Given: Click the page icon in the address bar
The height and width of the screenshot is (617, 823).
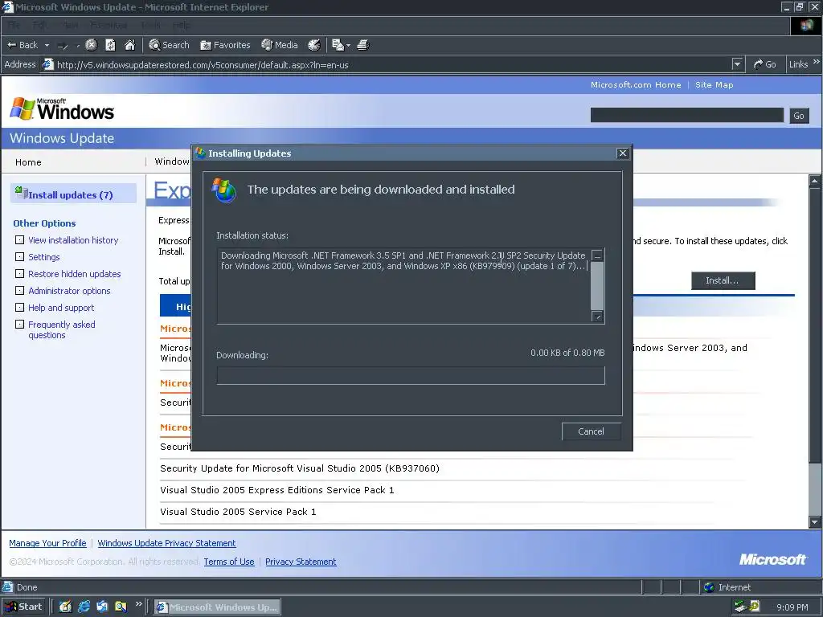Looking at the screenshot, I should click(47, 64).
